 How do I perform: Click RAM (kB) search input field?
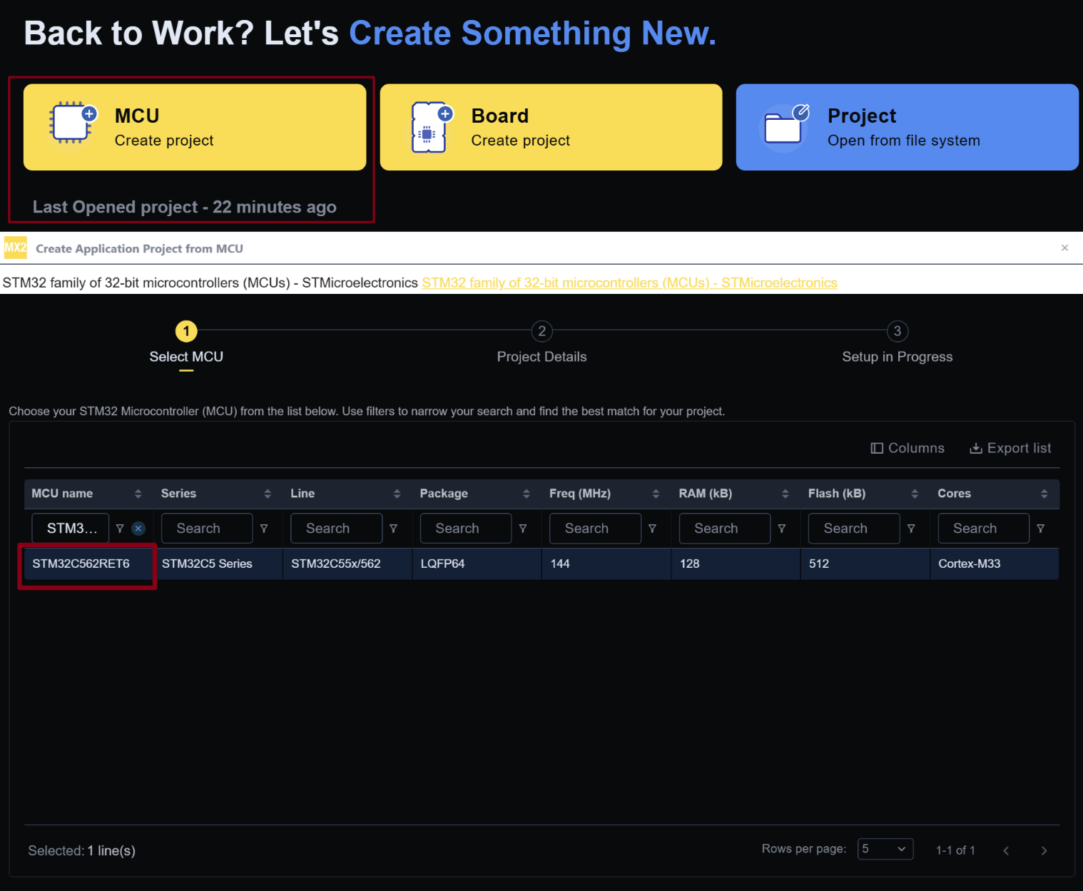(725, 529)
